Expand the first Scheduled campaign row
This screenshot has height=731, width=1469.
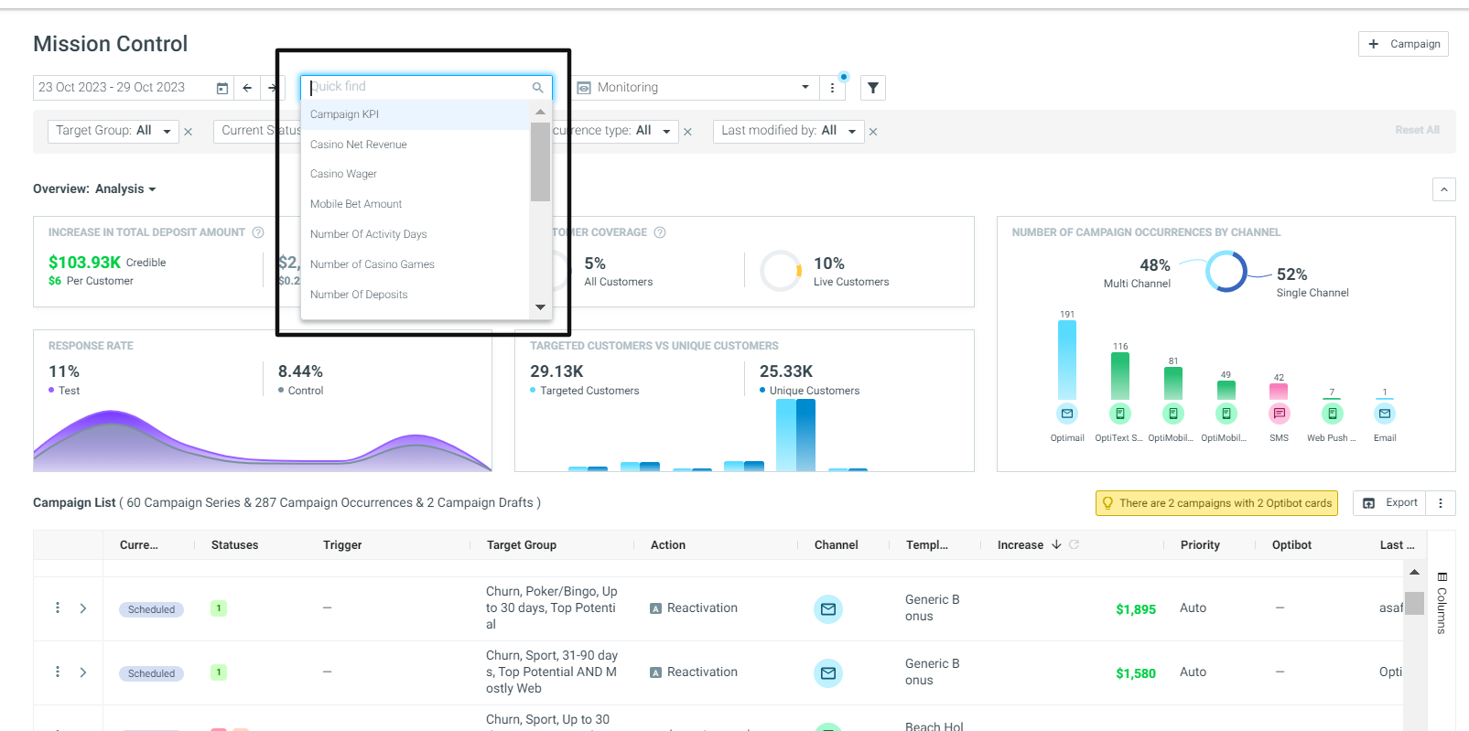[x=83, y=607]
